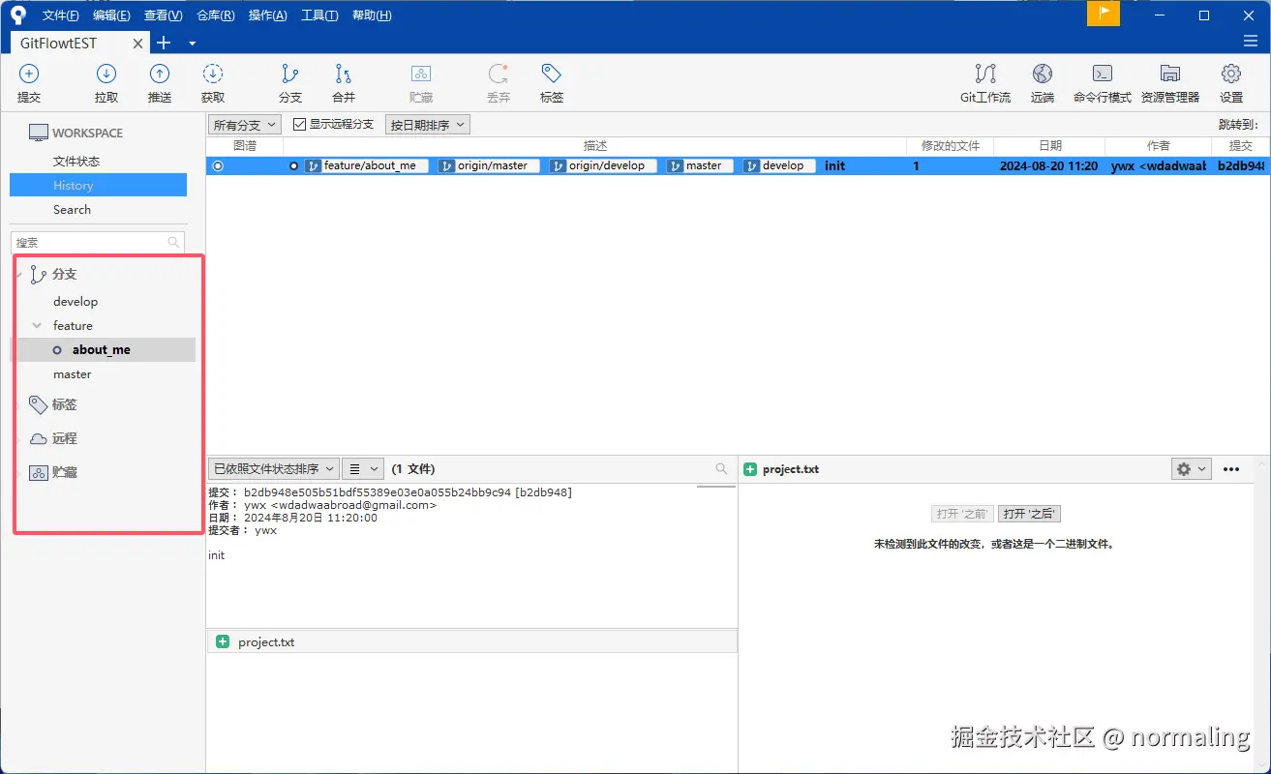Open the tab list dropdown arrow
This screenshot has width=1271, height=774.
pyautogui.click(x=192, y=44)
